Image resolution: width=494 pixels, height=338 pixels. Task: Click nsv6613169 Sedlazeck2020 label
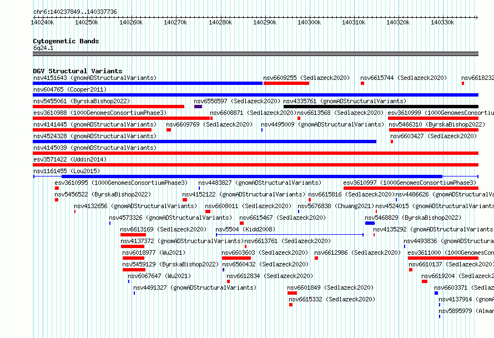(163, 229)
